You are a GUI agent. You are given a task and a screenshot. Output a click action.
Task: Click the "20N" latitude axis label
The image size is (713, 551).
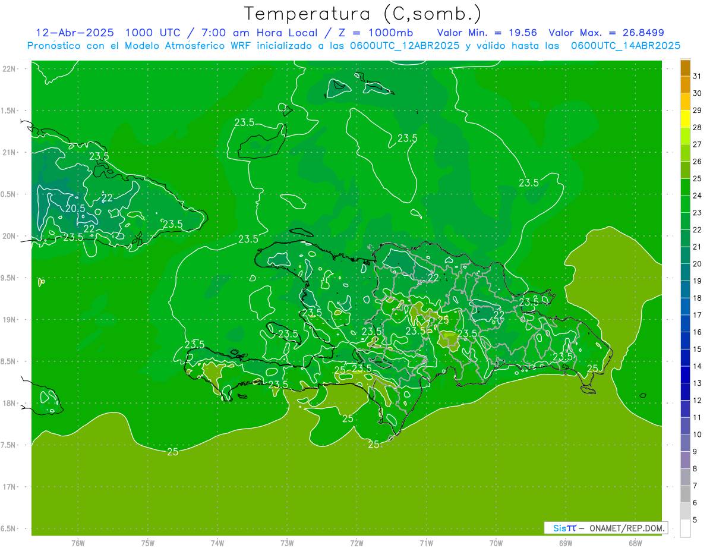tap(9, 237)
